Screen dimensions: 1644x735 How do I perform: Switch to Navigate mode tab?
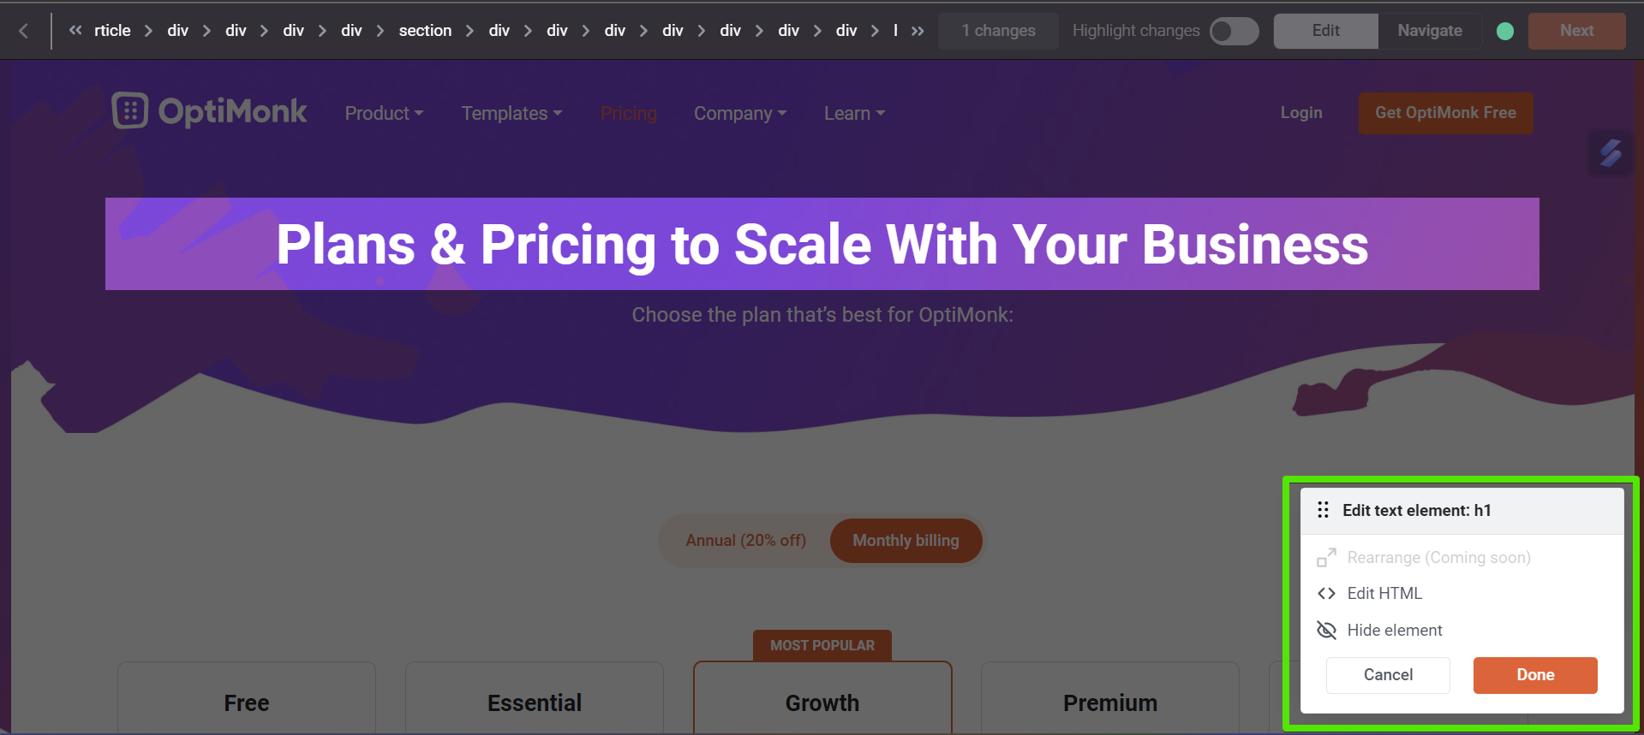[1430, 31]
